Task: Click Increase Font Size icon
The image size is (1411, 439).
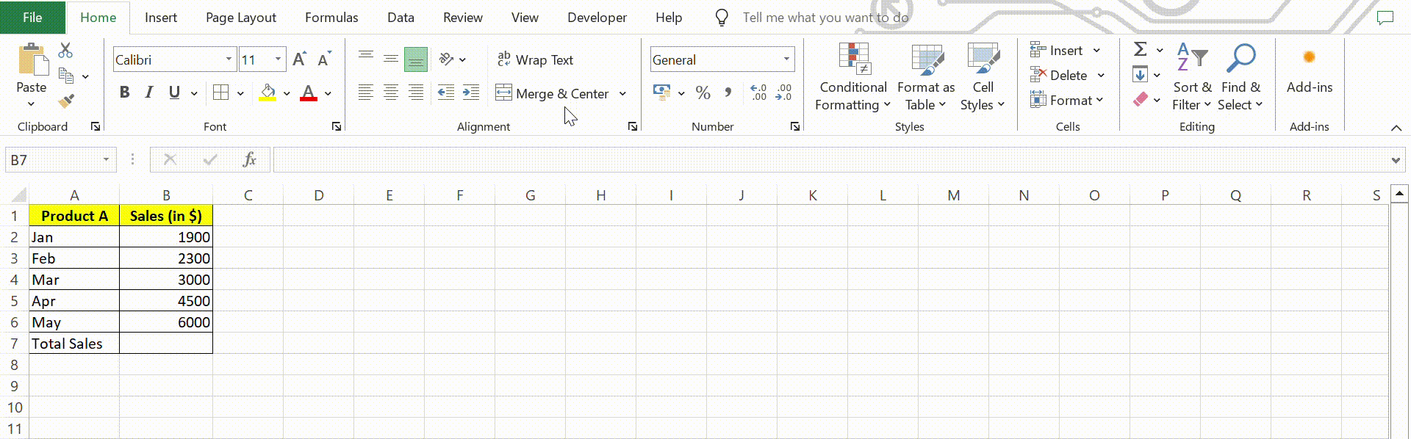Action: (x=299, y=59)
